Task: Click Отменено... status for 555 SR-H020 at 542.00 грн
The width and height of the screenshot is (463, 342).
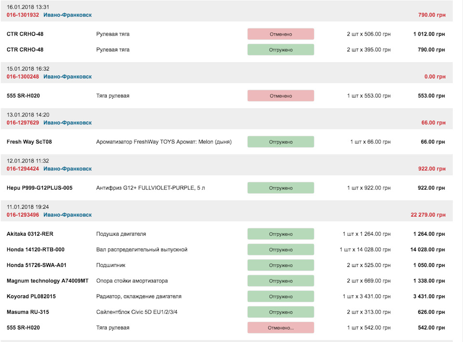Action: [281, 328]
